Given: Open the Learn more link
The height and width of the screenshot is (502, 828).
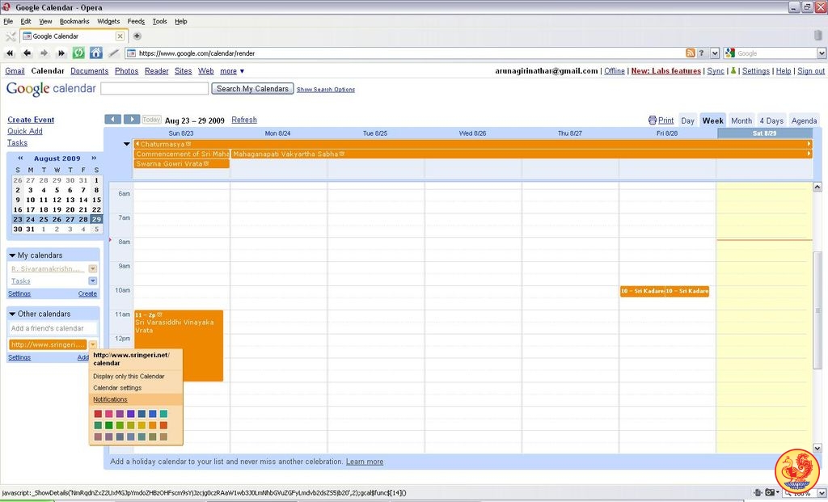Looking at the screenshot, I should 365,462.
